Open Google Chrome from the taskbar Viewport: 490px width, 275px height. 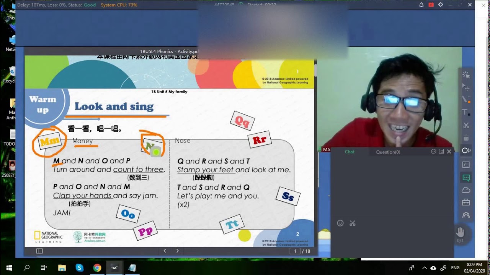(97, 268)
